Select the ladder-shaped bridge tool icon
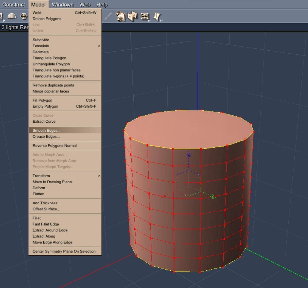 [x=145, y=17]
